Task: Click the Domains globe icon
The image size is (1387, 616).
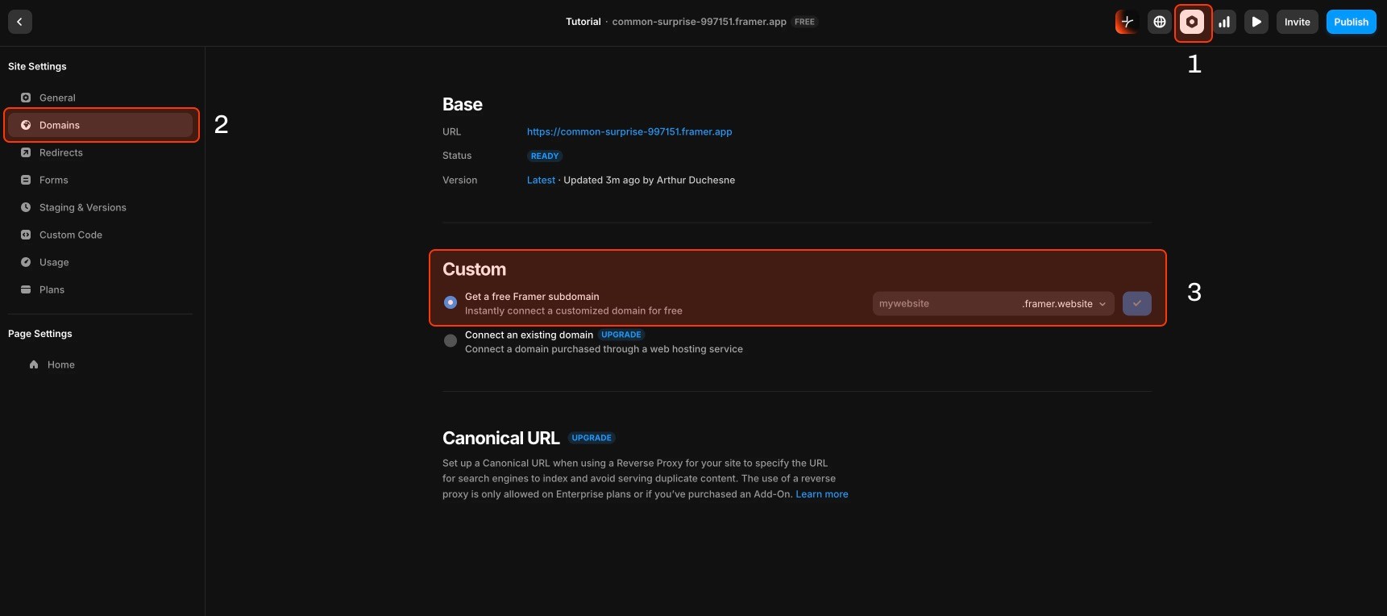Action: click(x=26, y=125)
